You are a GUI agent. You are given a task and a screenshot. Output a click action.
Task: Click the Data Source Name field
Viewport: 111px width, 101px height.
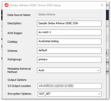[69, 15]
